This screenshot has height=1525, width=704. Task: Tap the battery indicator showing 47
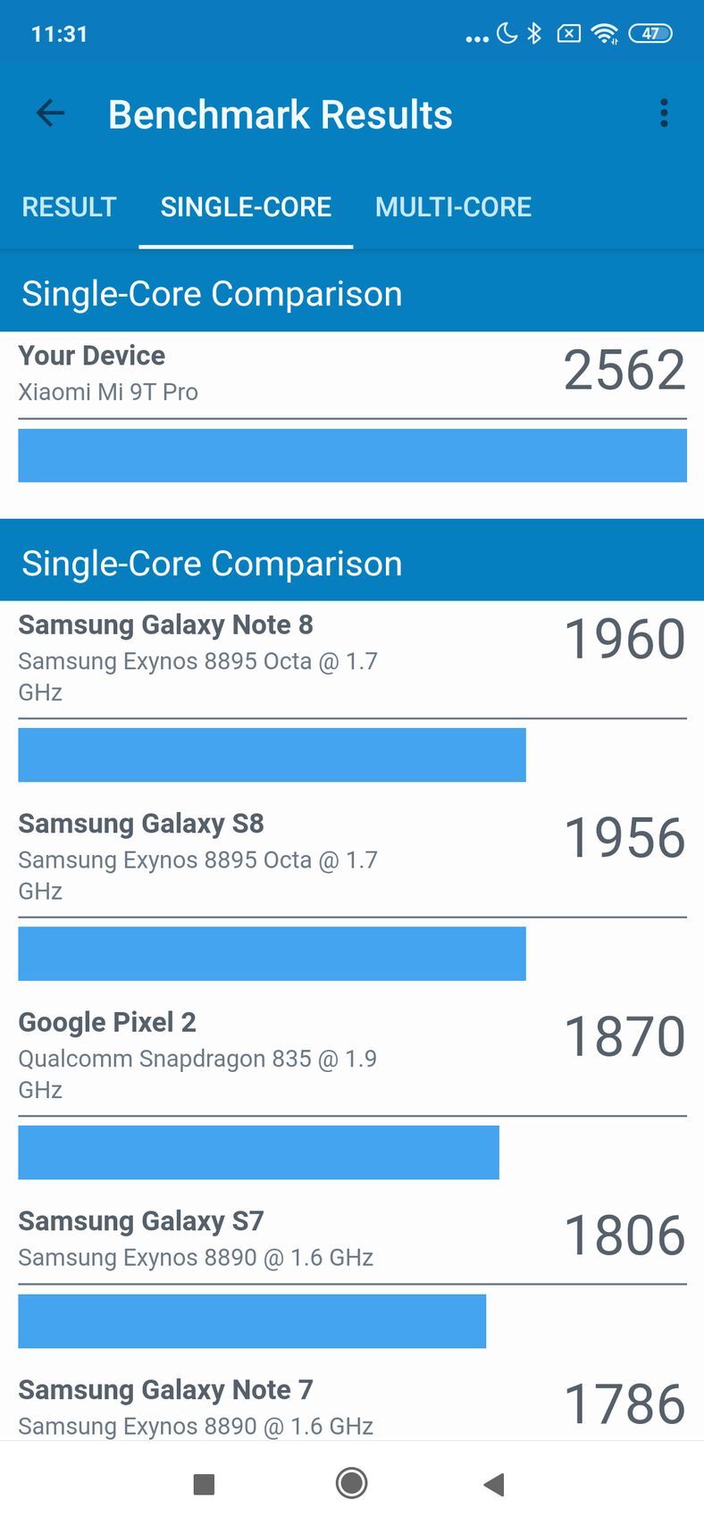click(x=651, y=33)
